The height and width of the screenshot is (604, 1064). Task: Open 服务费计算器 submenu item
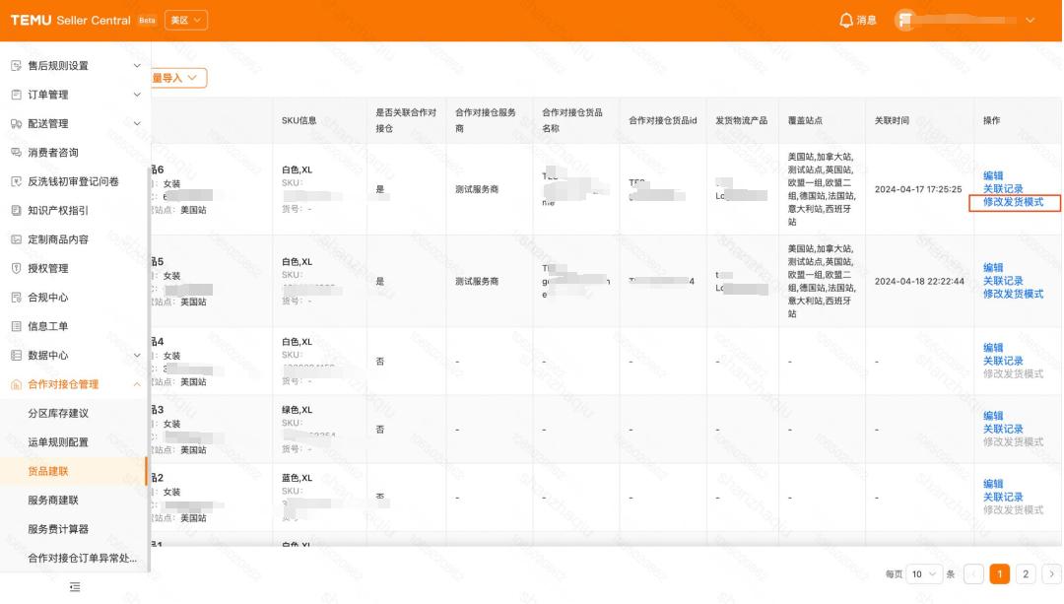pyautogui.click(x=58, y=529)
